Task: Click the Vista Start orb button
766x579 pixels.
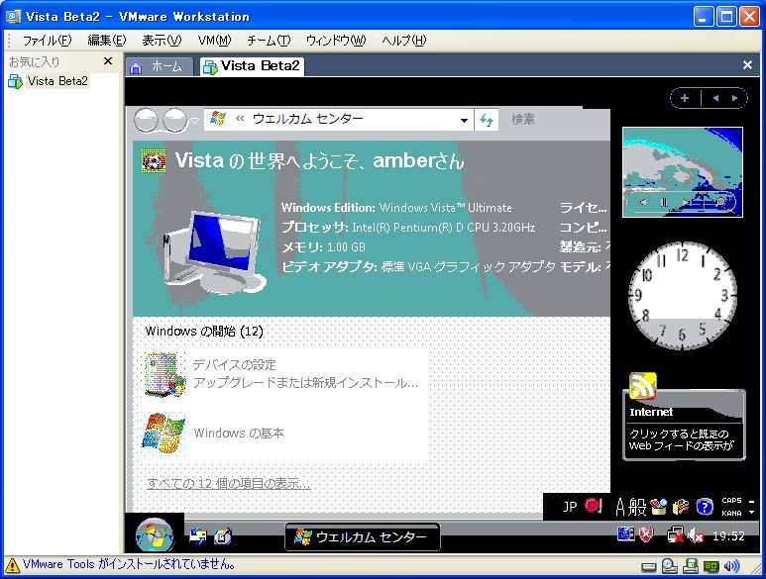Action: click(x=155, y=535)
